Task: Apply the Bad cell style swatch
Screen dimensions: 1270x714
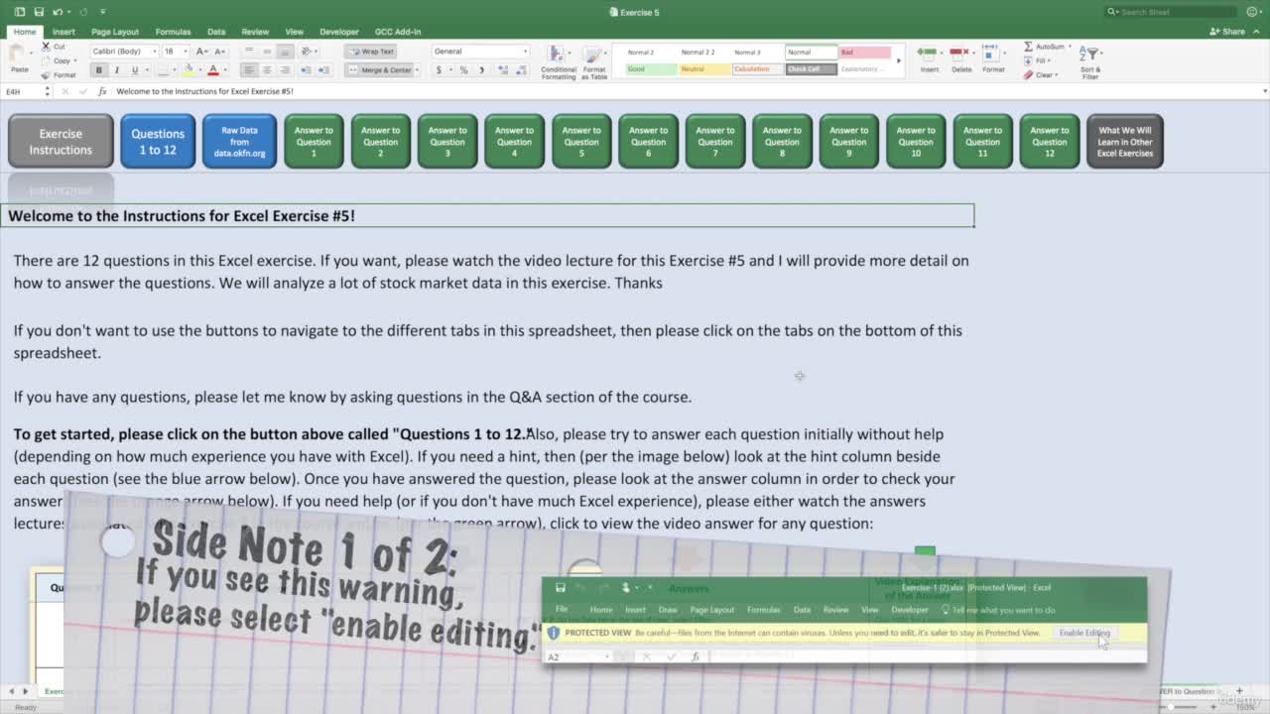Action: click(x=864, y=52)
